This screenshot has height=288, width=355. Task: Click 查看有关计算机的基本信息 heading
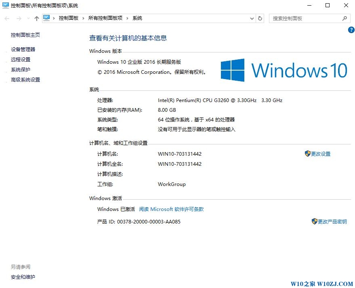[x=128, y=38]
